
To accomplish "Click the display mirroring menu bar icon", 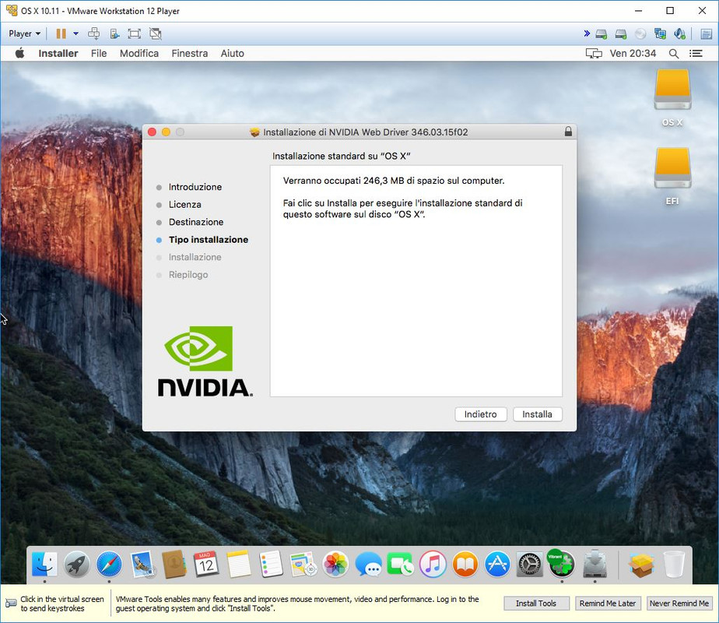I will pos(594,54).
